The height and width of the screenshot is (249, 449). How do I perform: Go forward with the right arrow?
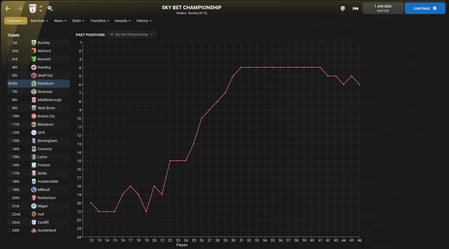[x=20, y=8]
